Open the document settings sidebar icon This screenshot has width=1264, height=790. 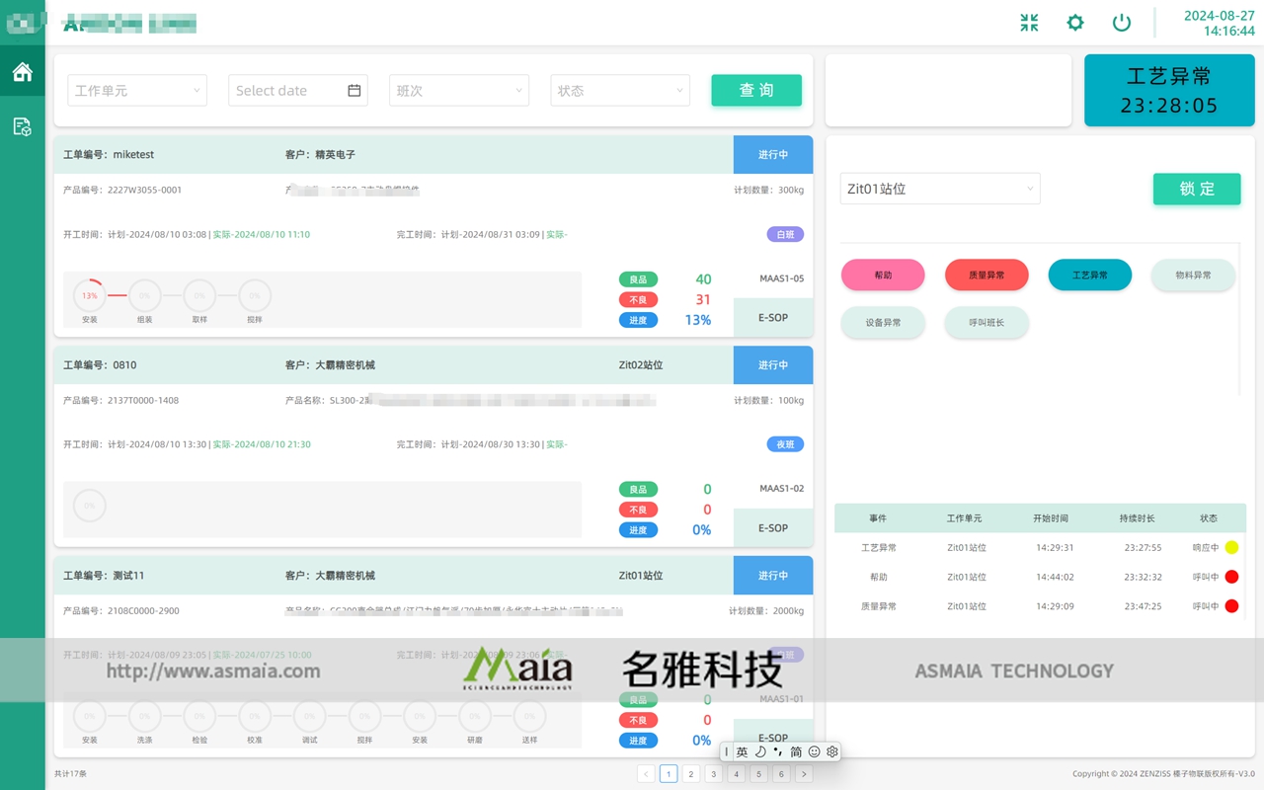tap(22, 126)
